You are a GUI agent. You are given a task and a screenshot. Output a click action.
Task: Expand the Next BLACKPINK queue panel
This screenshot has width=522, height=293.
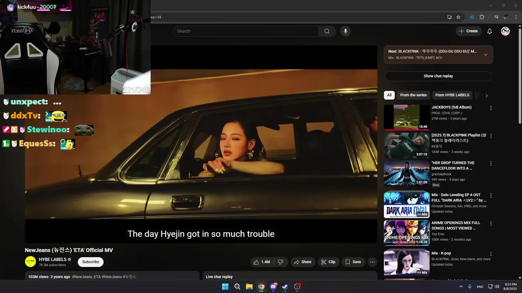point(485,55)
